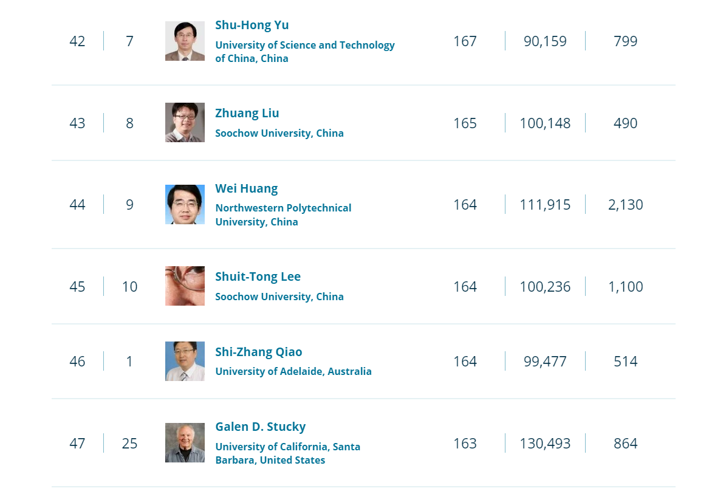Open Zhuang Liu's profile link
The width and height of the screenshot is (726, 491).
[x=247, y=113]
